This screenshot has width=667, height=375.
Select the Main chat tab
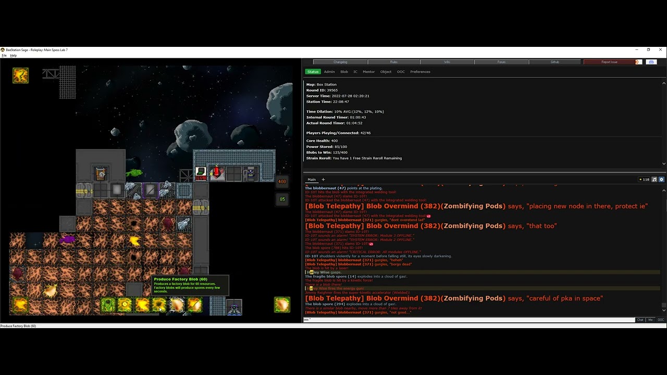pos(311,179)
